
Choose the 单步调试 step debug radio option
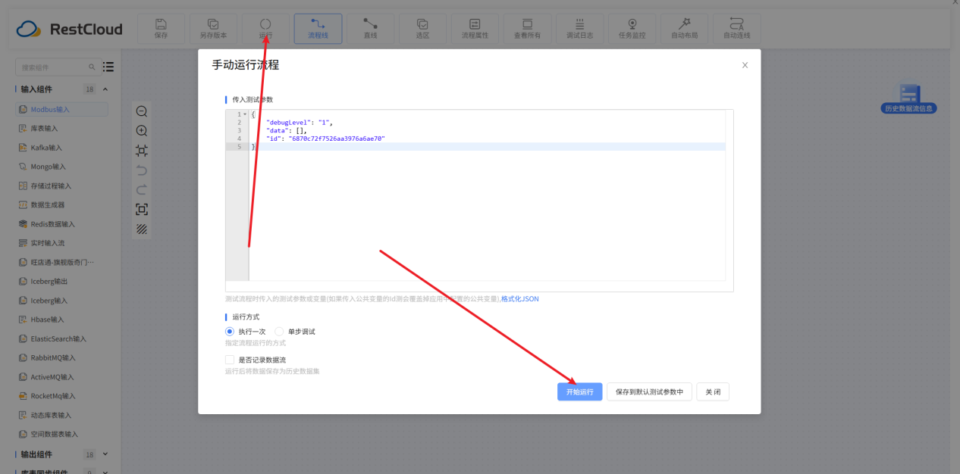tap(279, 332)
